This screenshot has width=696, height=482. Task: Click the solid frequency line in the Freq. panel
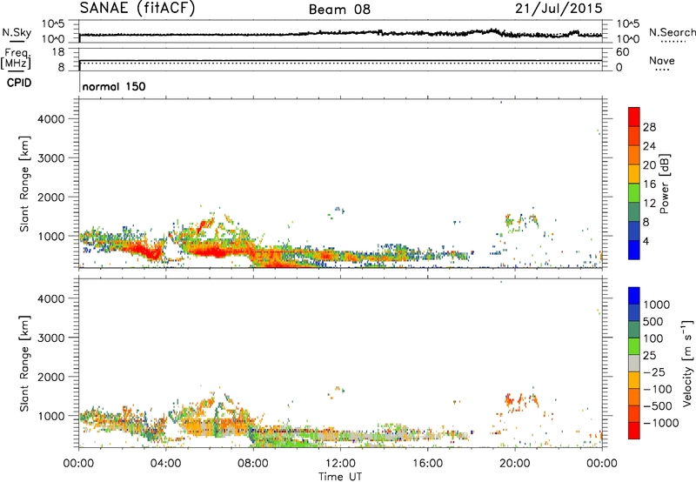340,60
